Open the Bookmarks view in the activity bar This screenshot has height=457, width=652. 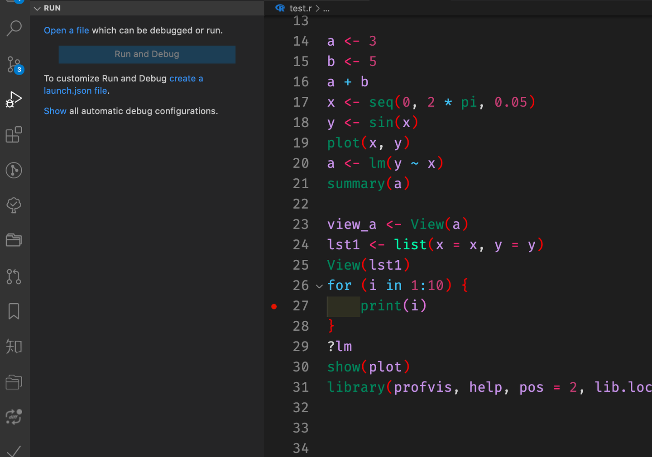click(14, 311)
